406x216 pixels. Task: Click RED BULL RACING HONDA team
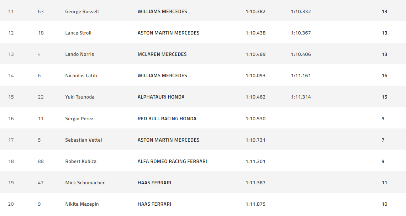point(167,118)
